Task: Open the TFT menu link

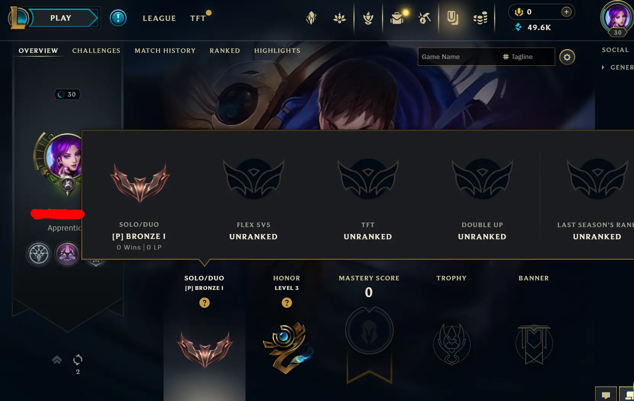Action: click(x=198, y=18)
